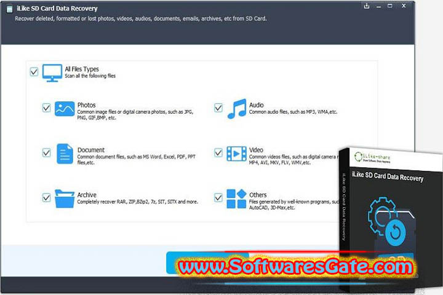Click the SD card app icon in title bar
Viewport: 443px width, 295px height.
[10, 9]
